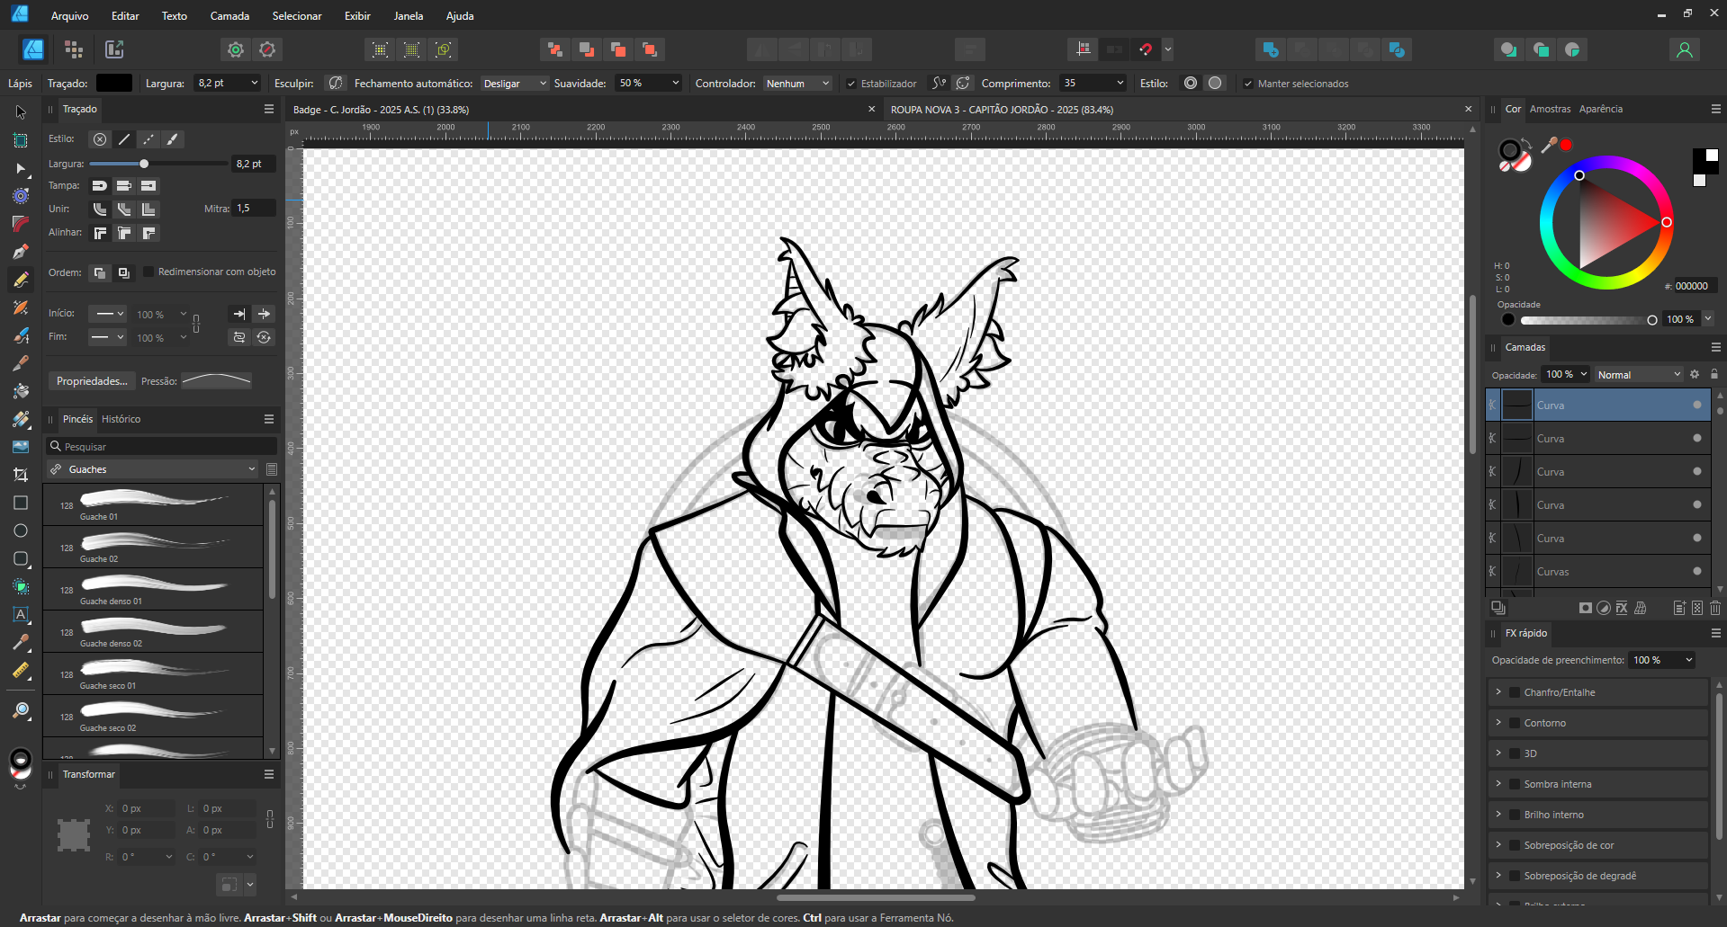Toggle the Estabilizador checkbox

851,84
